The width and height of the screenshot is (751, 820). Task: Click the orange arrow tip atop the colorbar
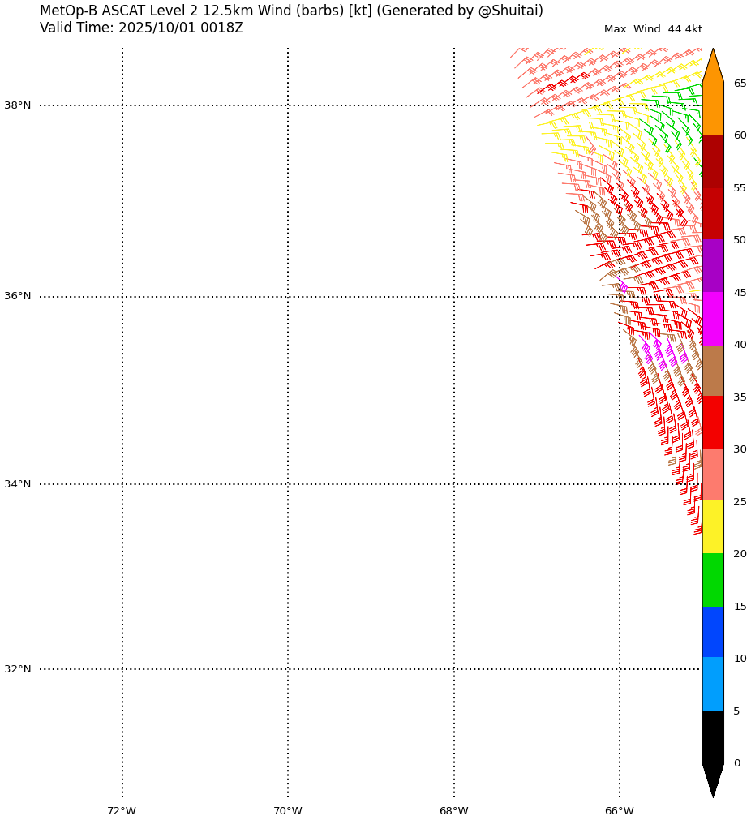click(x=713, y=65)
